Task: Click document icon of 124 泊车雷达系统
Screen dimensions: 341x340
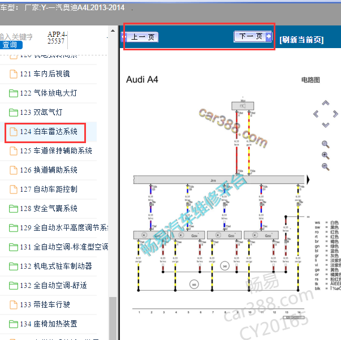Action: pos(14,132)
